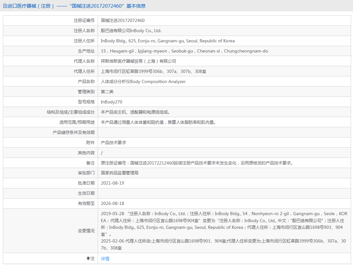Click the 产品储存条件及有效期 label
Viewport: 353px width, 267px height.
point(74,132)
